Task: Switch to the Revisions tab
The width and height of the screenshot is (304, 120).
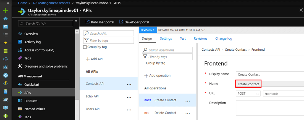Action: pos(200,39)
